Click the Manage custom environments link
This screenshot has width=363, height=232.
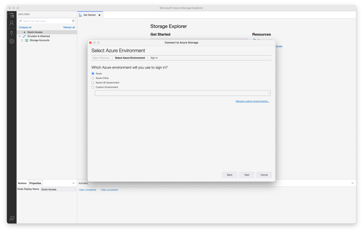coord(252,101)
